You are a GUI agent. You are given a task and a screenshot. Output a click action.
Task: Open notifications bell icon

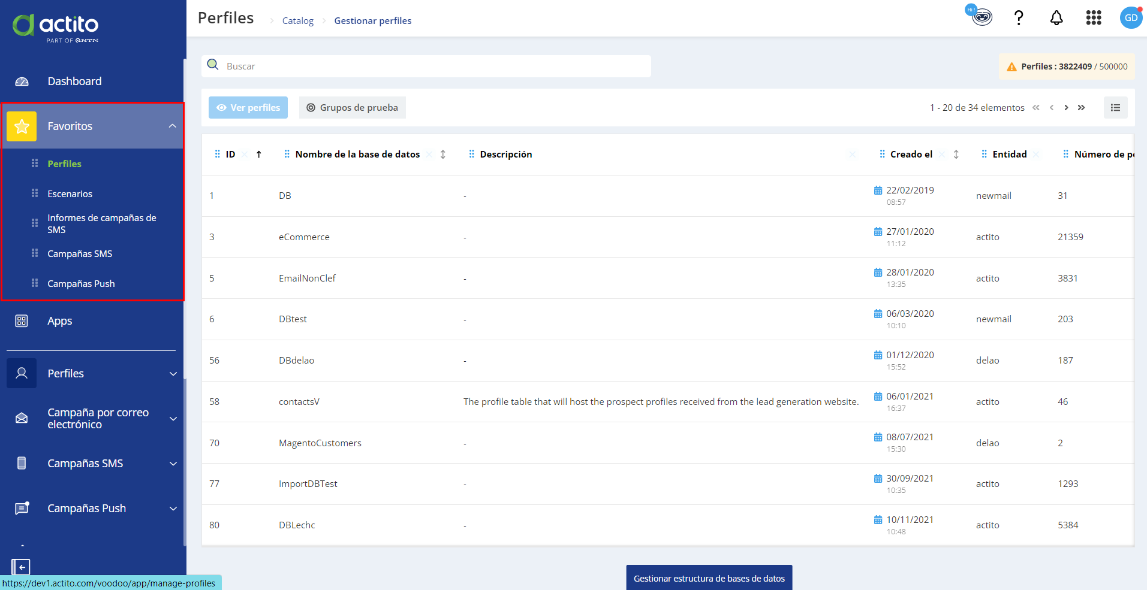pos(1056,18)
